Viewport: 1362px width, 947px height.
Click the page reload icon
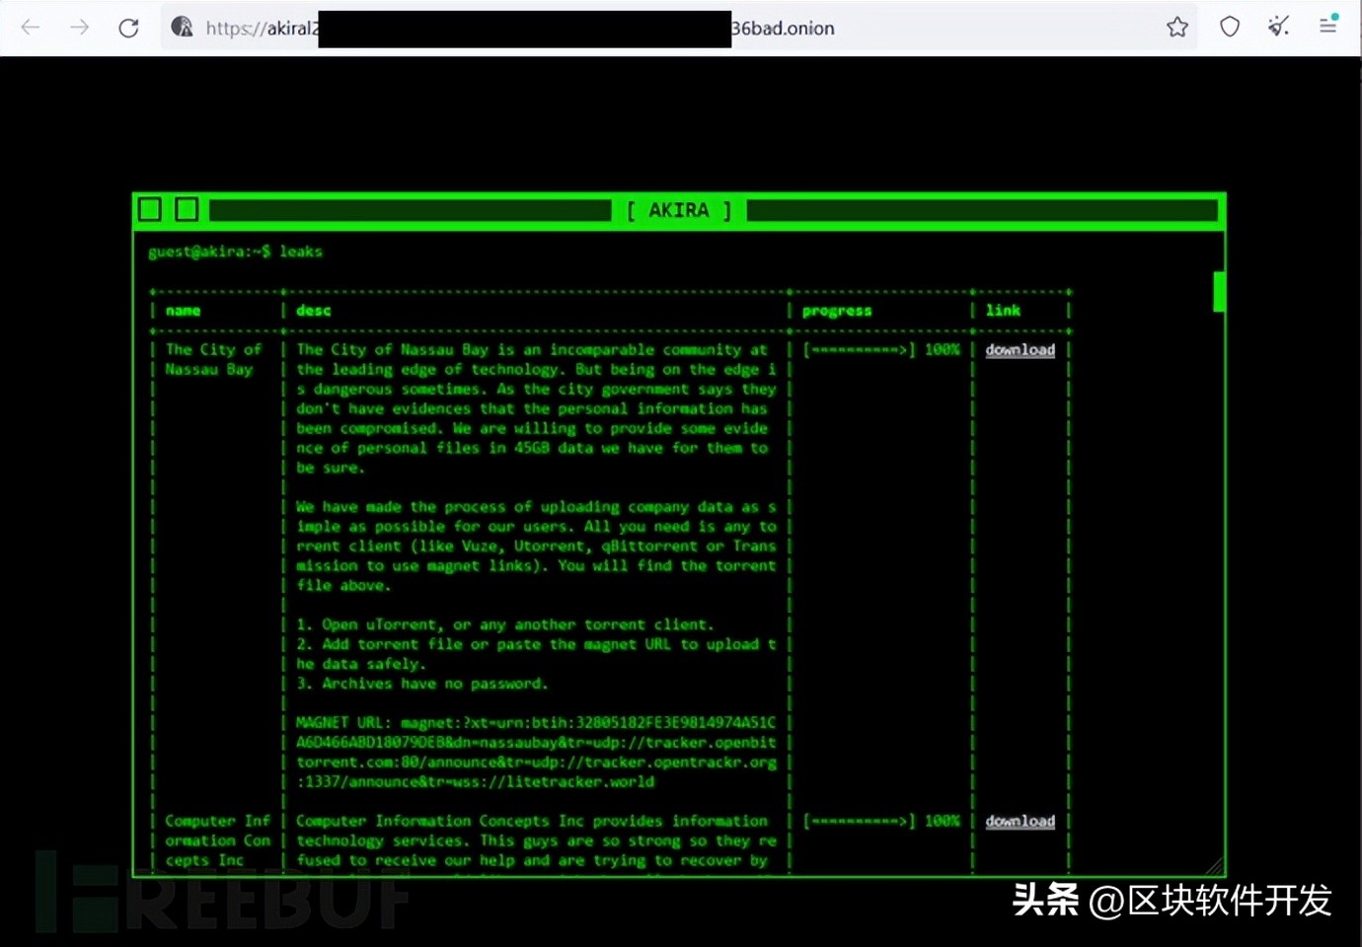pos(128,28)
